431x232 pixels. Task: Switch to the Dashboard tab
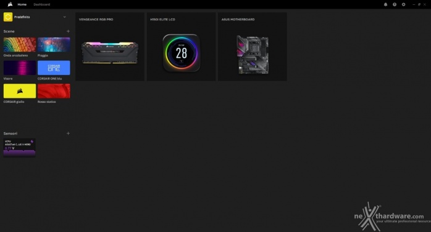point(42,4)
